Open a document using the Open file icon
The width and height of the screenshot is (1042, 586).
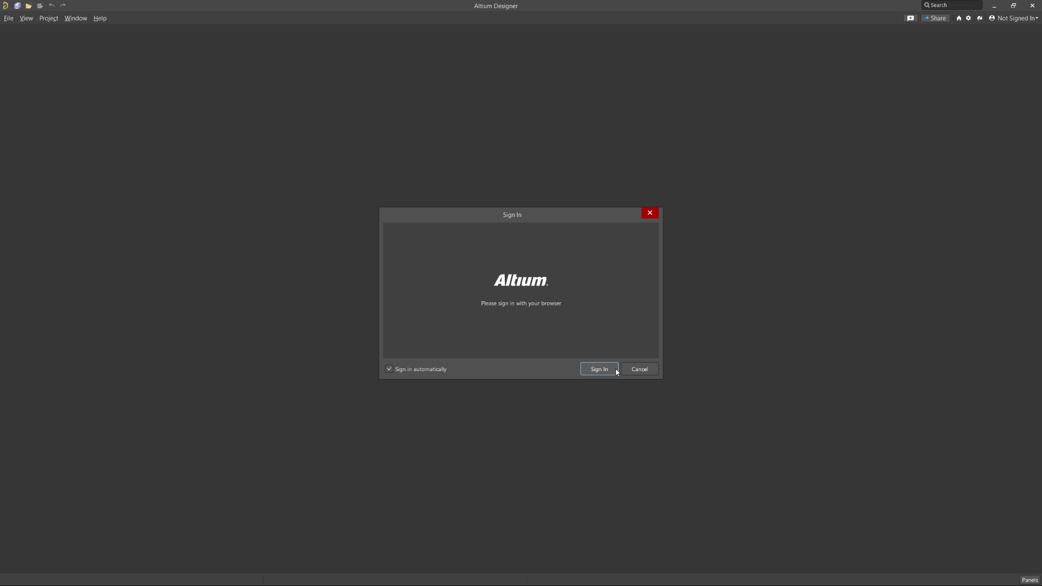coord(28,5)
